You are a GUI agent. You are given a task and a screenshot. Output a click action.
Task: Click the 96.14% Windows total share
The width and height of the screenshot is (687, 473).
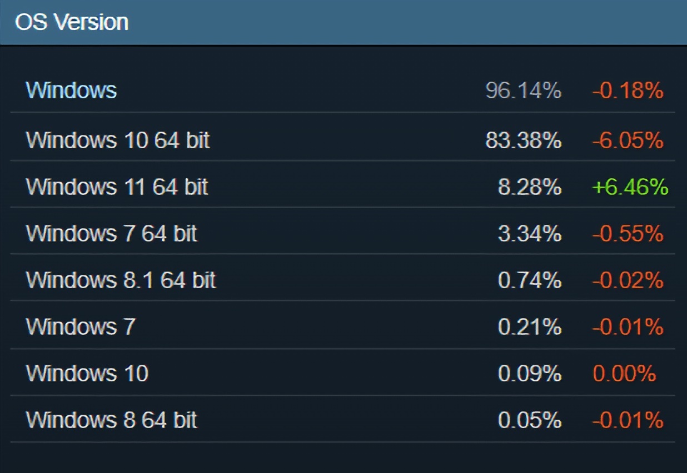523,90
